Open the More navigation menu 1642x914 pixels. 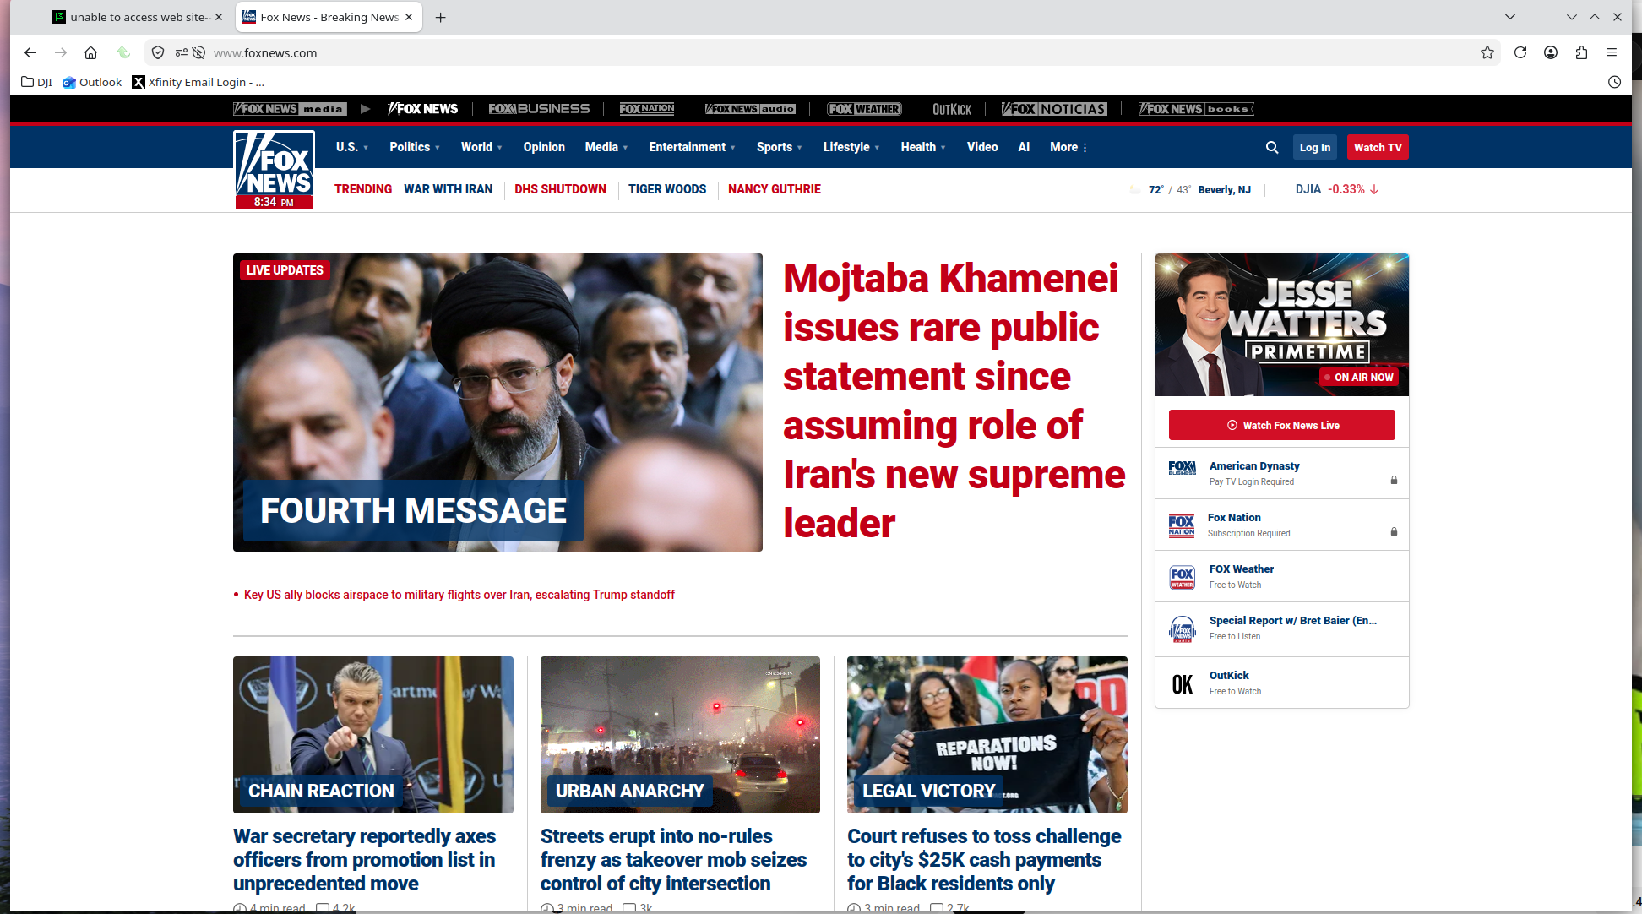point(1068,147)
